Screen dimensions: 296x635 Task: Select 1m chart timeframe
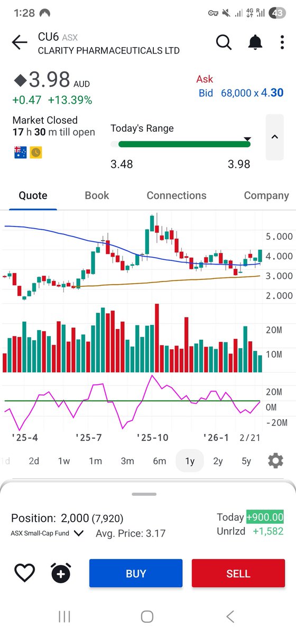pyautogui.click(x=95, y=461)
